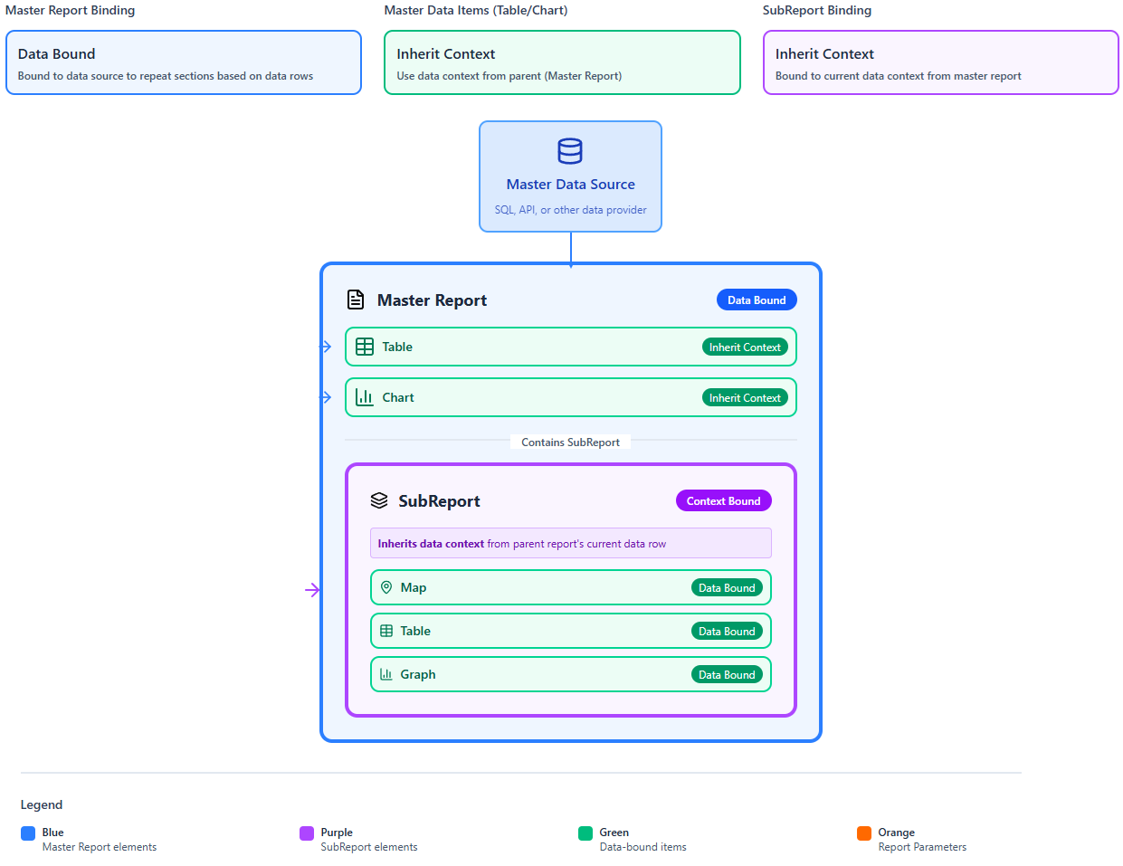The image size is (1123, 866).
Task: Select the SubReport Binding header panel
Action: [x=940, y=63]
